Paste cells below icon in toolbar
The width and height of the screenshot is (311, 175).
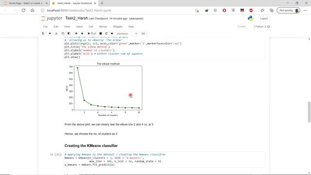click(69, 34)
